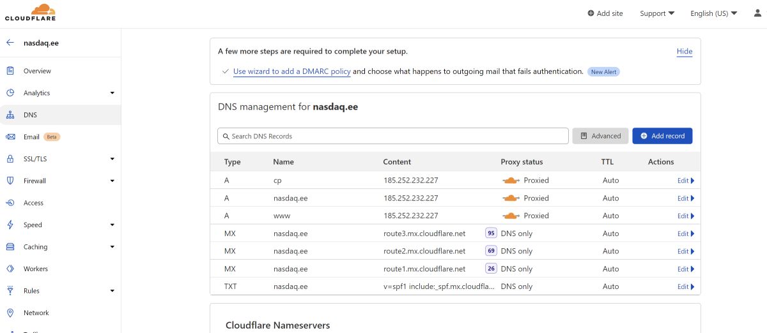Open the DMARC policy wizard link
The height and width of the screenshot is (333, 767).
pos(291,71)
